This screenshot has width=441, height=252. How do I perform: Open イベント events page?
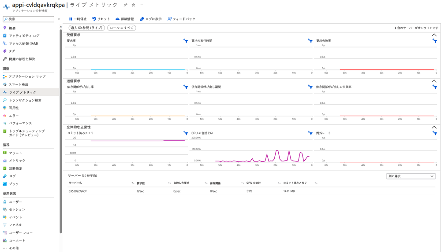(15, 217)
